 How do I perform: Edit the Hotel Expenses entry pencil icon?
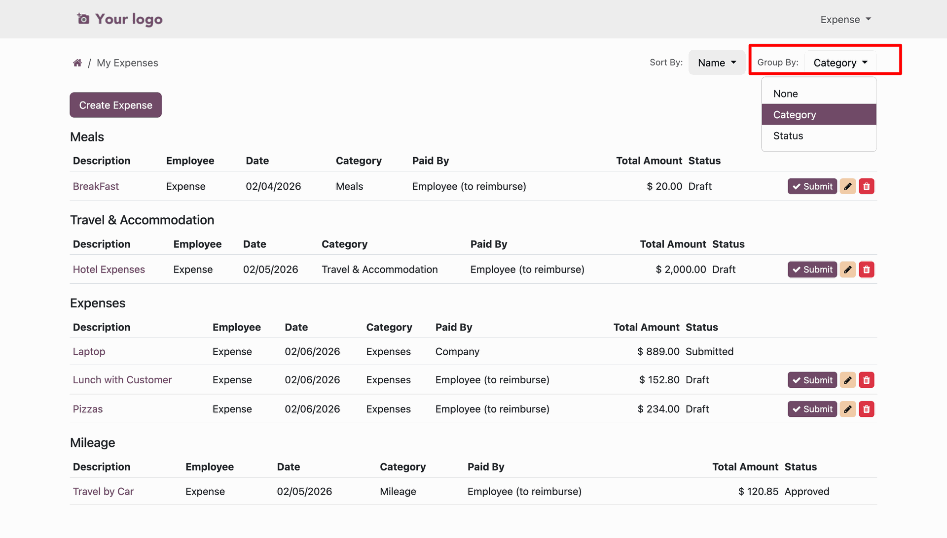click(847, 269)
